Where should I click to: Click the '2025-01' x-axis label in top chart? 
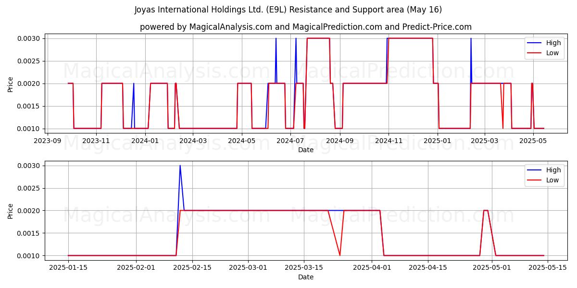[438, 141]
